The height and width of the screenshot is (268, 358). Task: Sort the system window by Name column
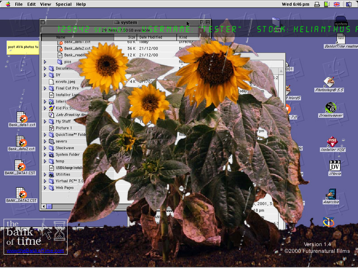[x=77, y=37]
